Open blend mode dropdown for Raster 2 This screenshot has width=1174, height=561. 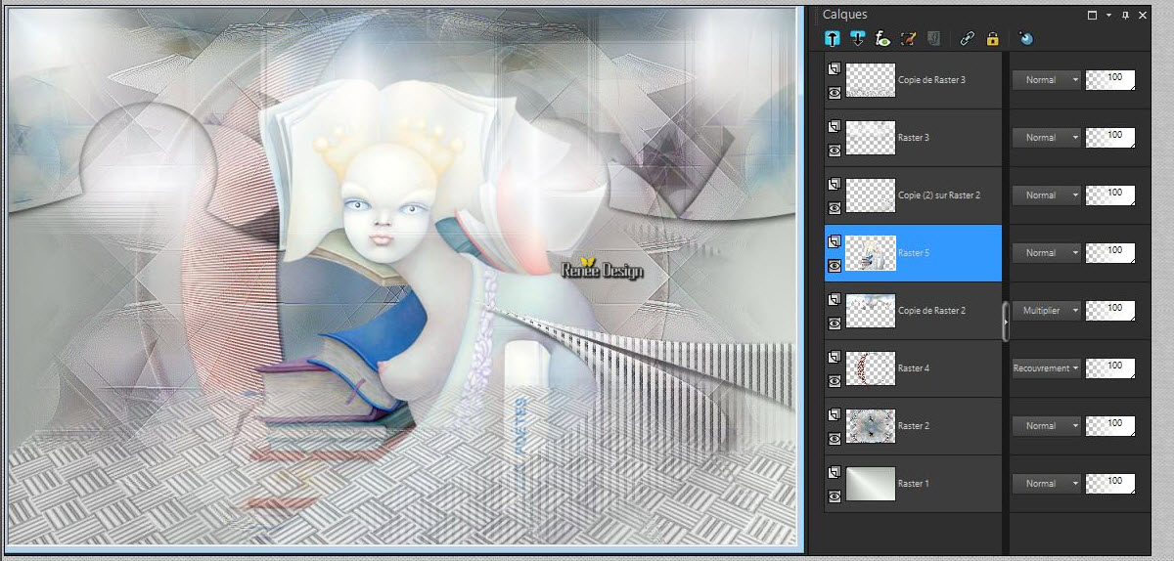tap(1046, 426)
